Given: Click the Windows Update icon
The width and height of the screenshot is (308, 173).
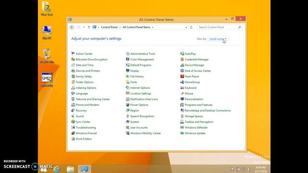Looking at the screenshot, I should click(x=182, y=133).
